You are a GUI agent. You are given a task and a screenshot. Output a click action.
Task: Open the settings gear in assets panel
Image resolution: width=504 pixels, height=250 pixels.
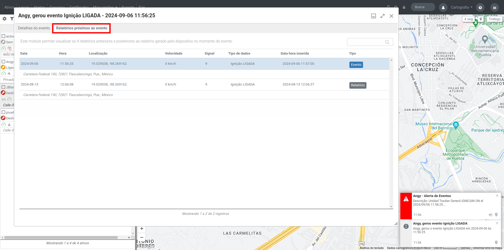tap(4, 19)
